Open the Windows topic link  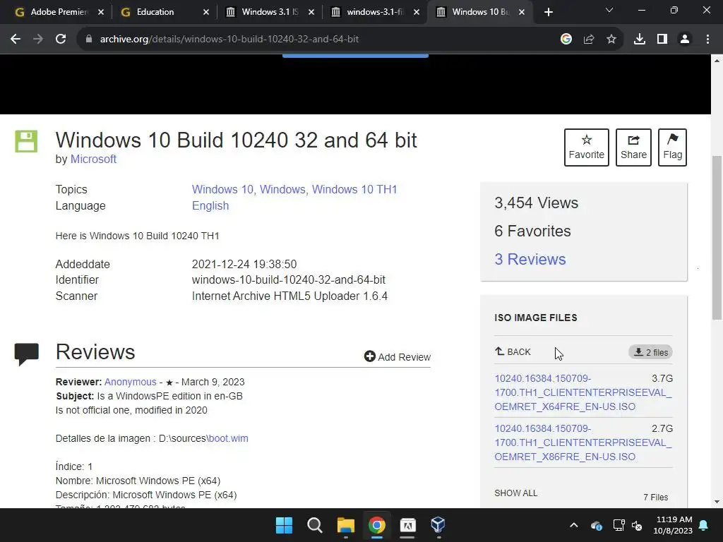pyautogui.click(x=282, y=189)
